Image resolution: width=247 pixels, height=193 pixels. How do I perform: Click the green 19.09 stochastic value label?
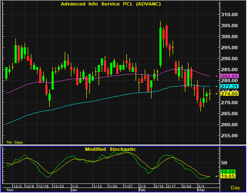click(228, 172)
